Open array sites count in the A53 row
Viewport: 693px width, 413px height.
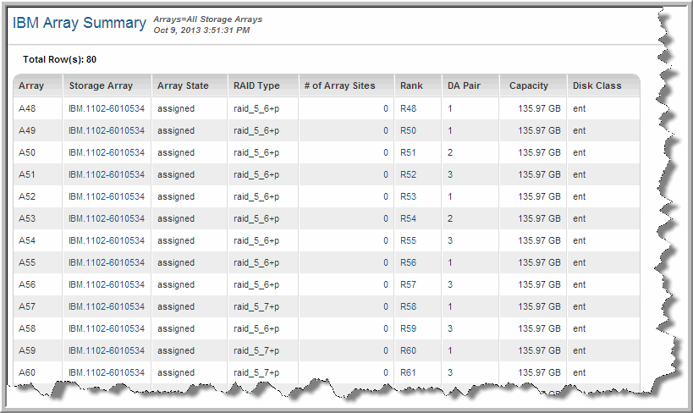pyautogui.click(x=385, y=218)
